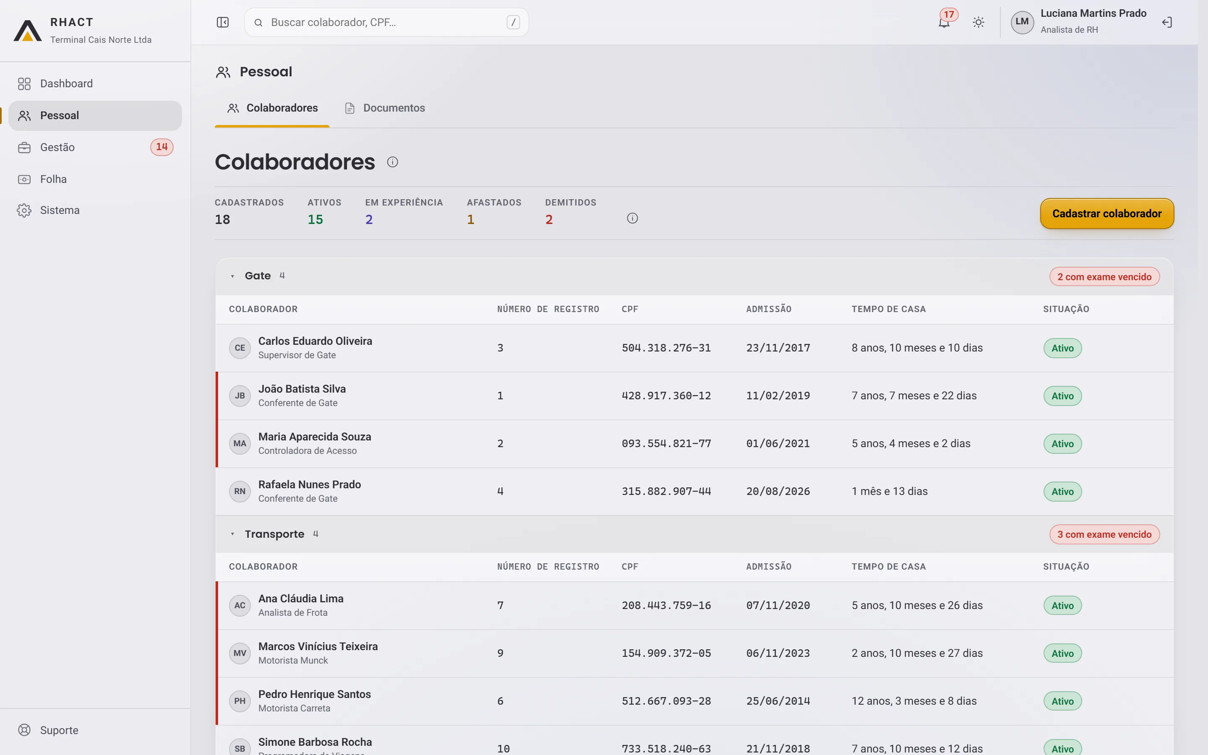Collapse the Transporte group
The width and height of the screenshot is (1208, 755).
(232, 534)
